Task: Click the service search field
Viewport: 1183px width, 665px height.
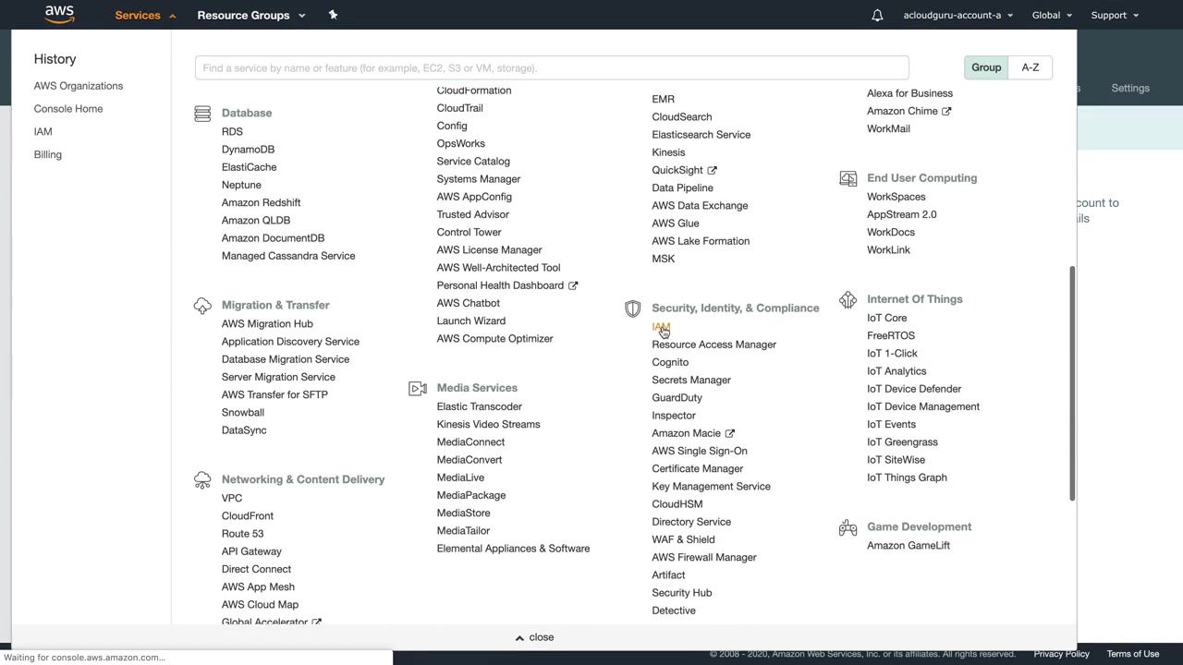Action: [552, 68]
